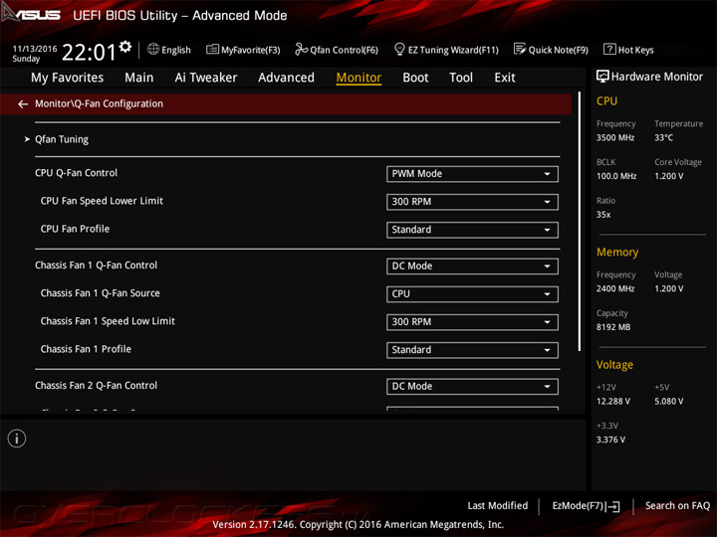Click the Memory heading in Hardware Monitor
This screenshot has width=717, height=537.
tap(617, 252)
